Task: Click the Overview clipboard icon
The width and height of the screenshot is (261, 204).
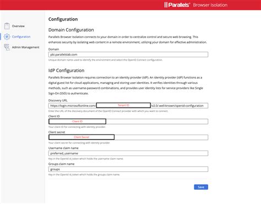Action: coord(7,26)
